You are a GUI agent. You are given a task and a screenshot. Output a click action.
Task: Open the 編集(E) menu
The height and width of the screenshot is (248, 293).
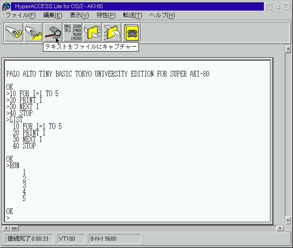coord(53,15)
